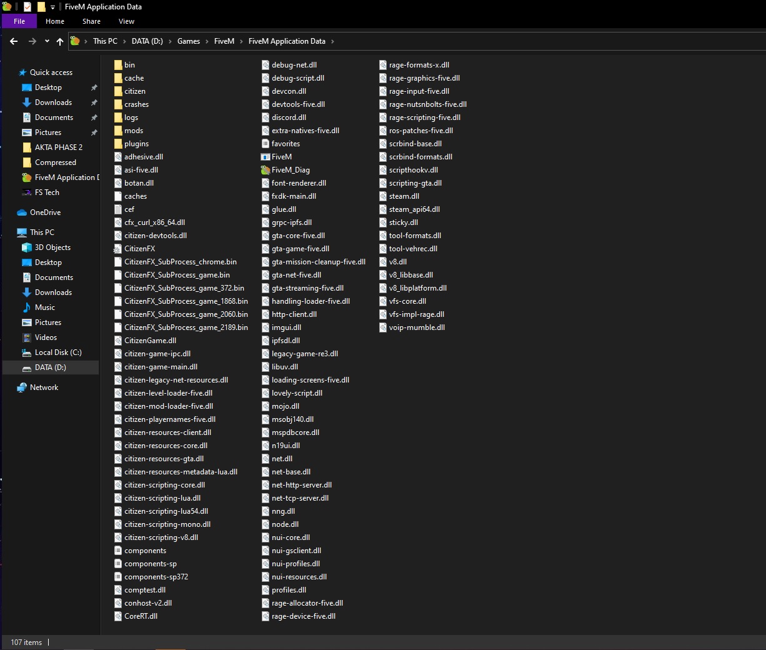Open Compressed folder in sidebar

55,162
